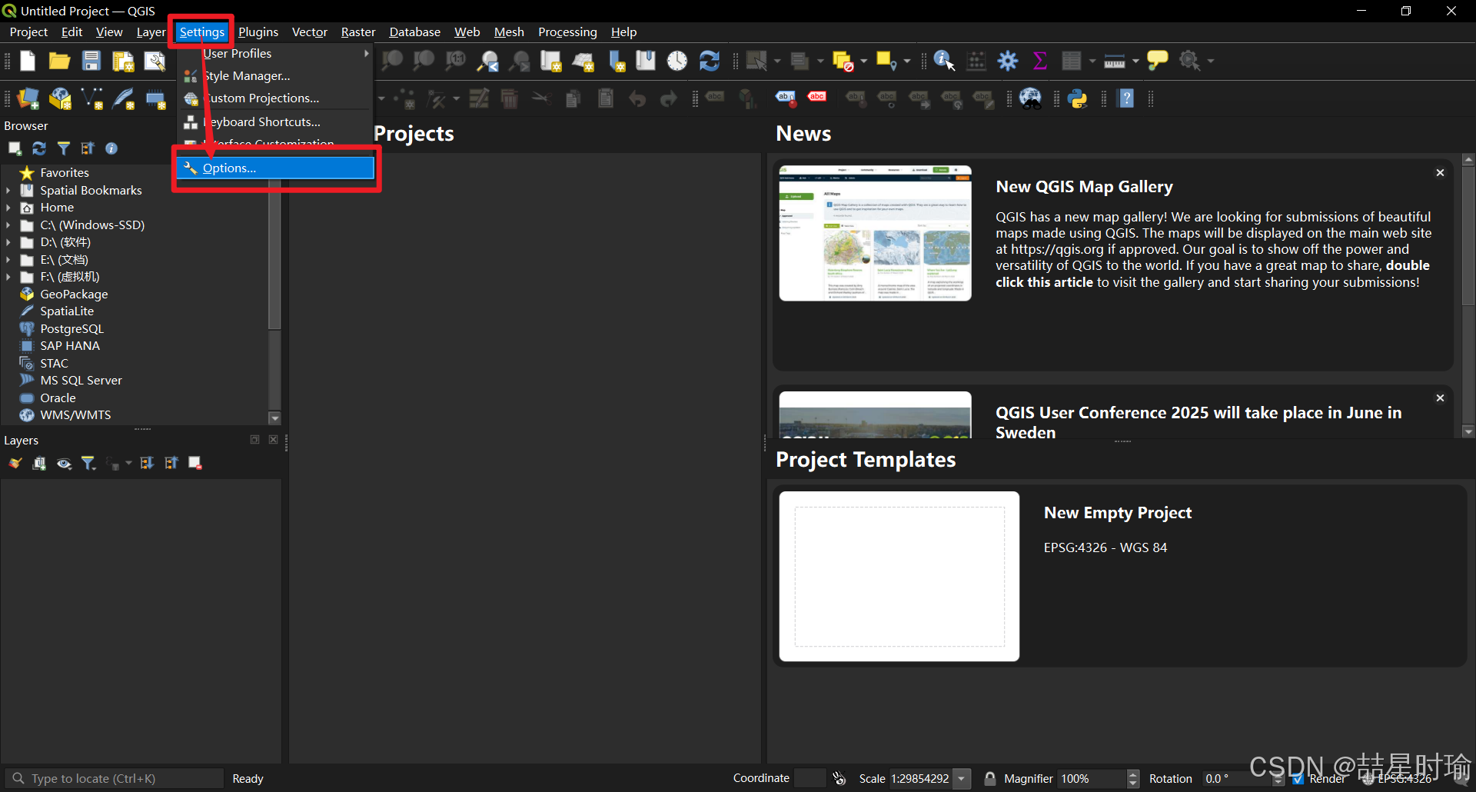
Task: Dismiss the QGIS User Conference 2025 news item
Action: click(1440, 398)
